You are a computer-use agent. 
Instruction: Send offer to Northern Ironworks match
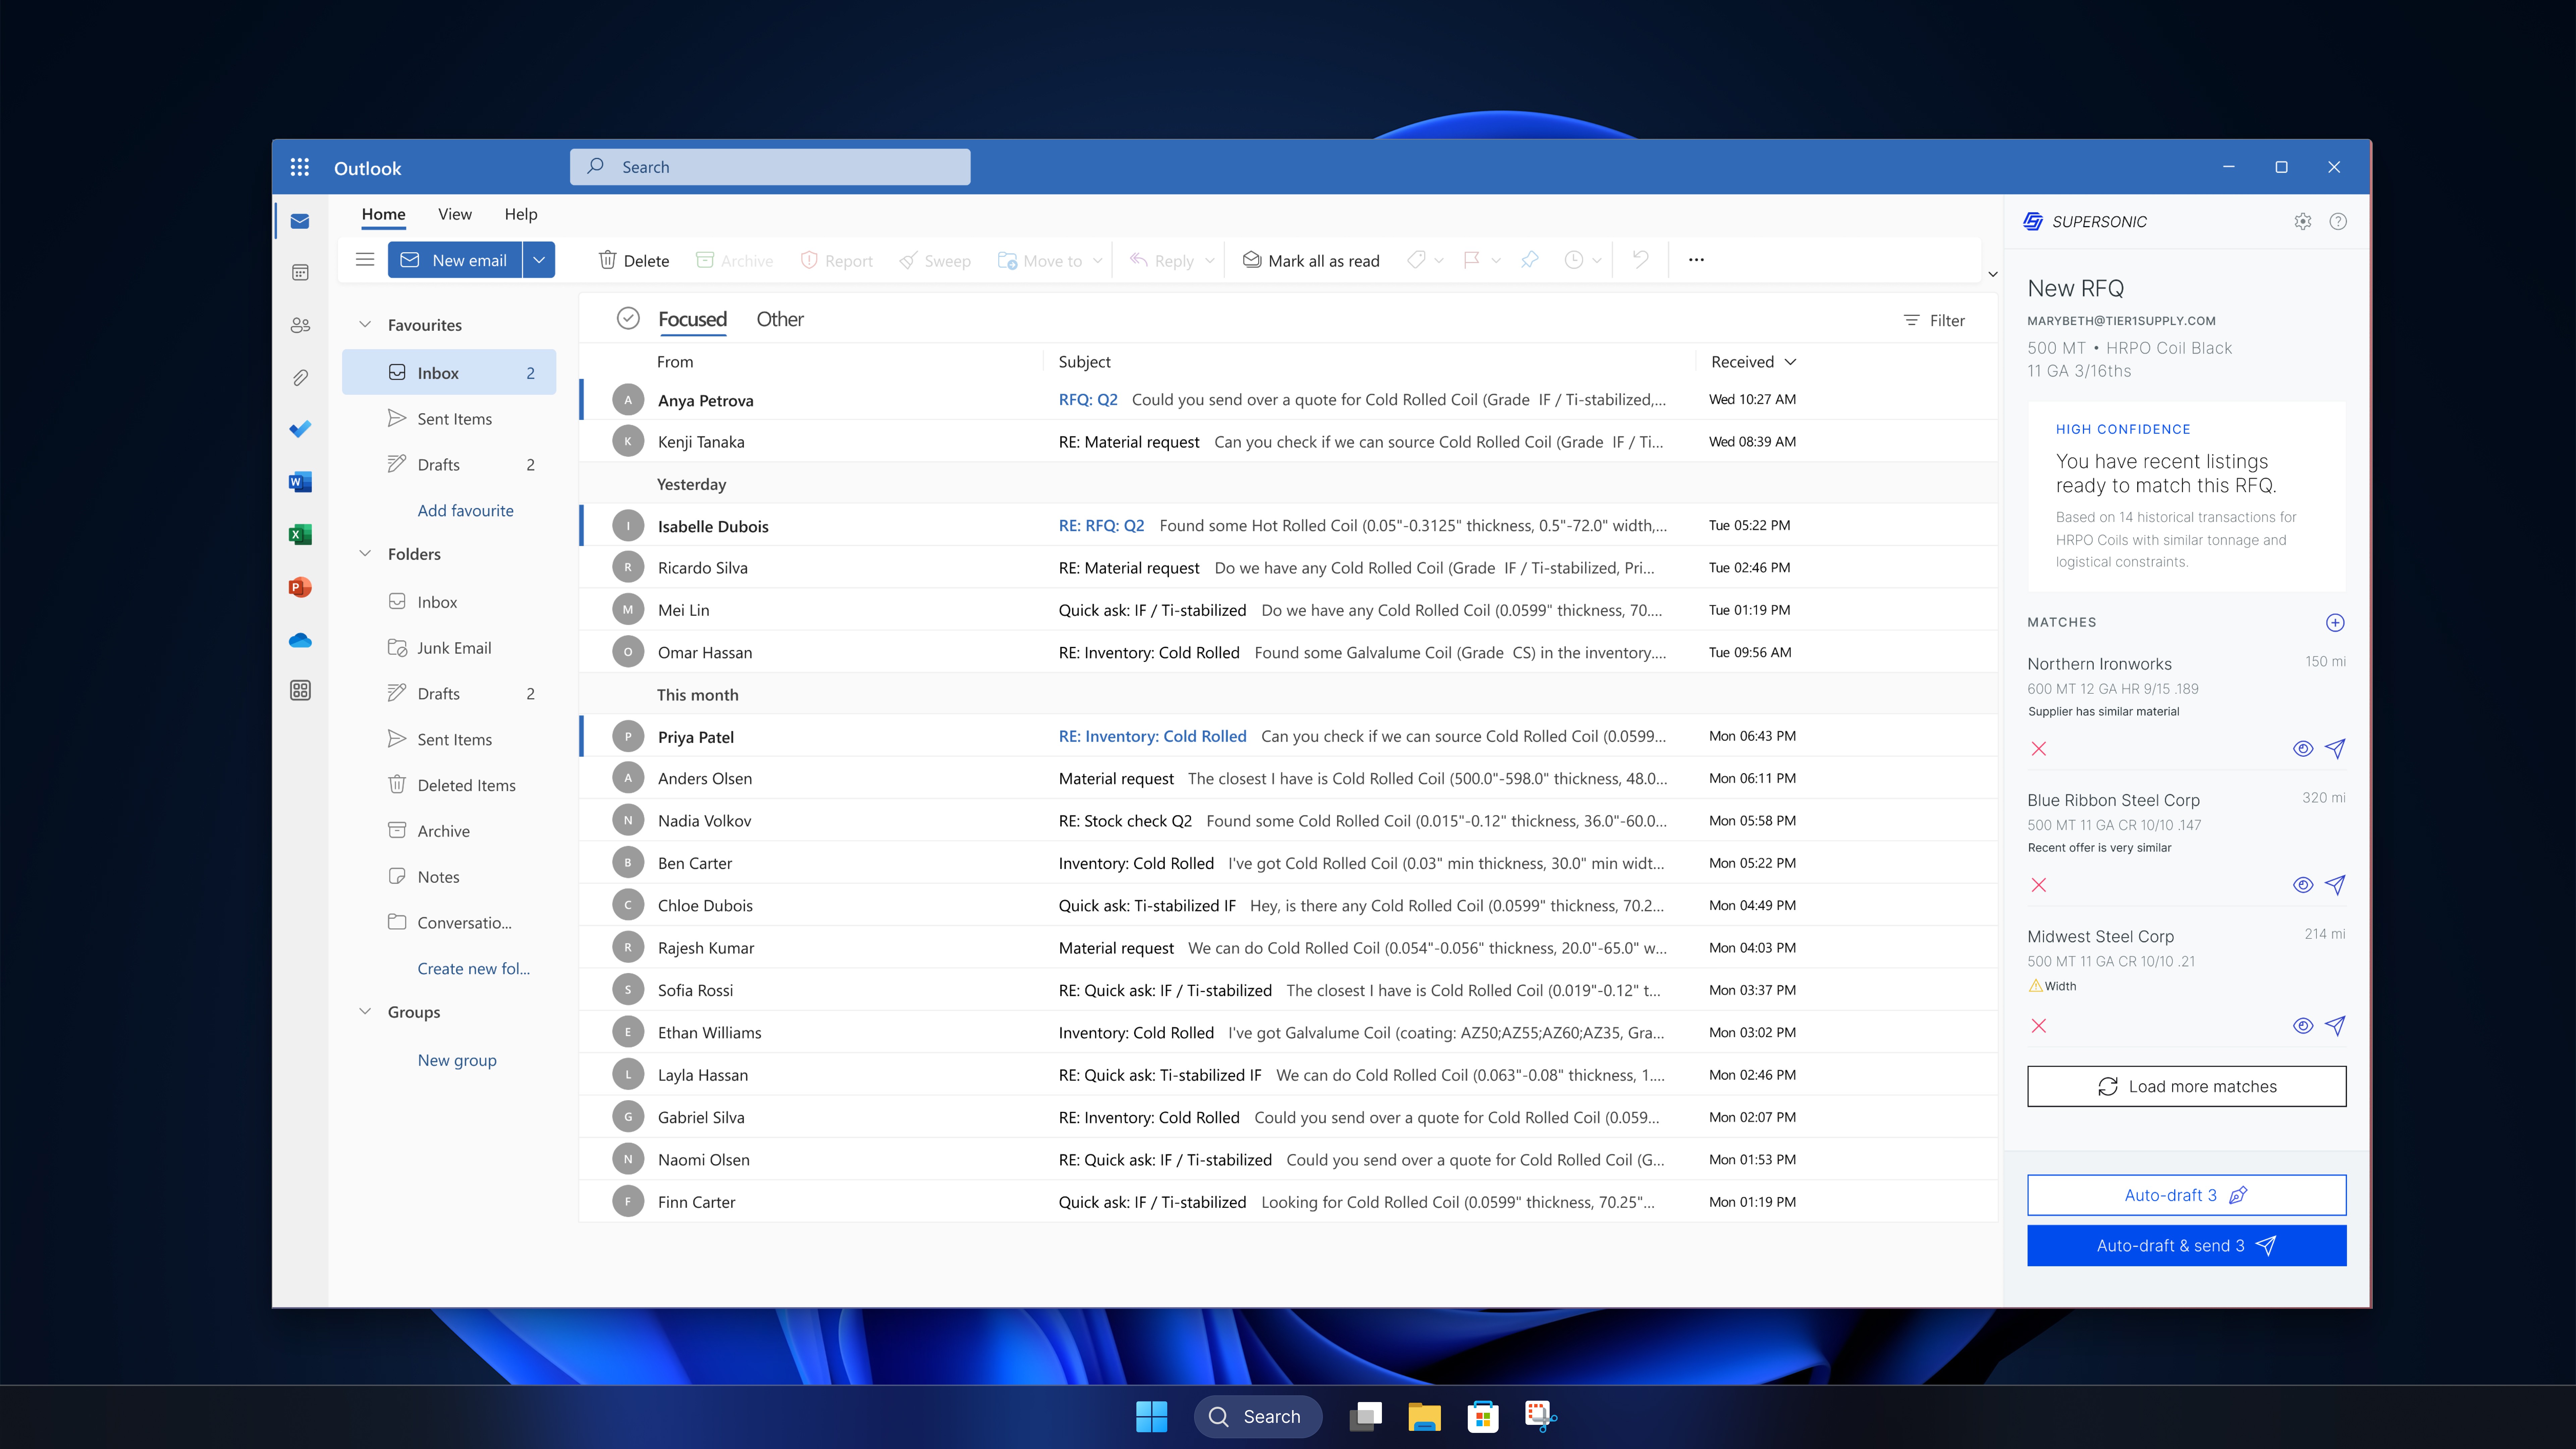point(2335,749)
